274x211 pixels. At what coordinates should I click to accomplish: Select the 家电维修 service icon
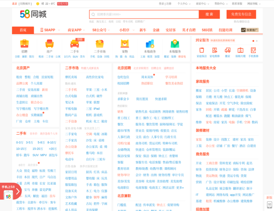215,50
